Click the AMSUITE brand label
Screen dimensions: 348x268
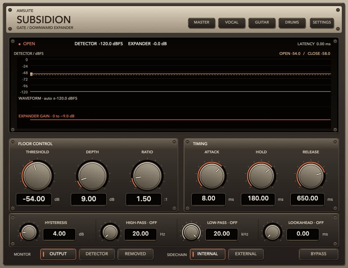25,11
